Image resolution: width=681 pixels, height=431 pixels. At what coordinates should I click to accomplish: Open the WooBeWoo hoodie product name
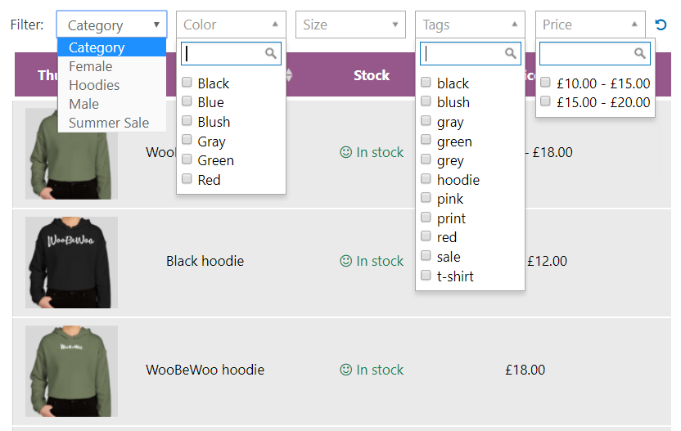pos(205,370)
